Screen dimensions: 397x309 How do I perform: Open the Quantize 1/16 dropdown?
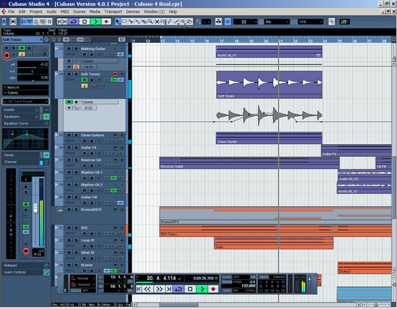click(310, 21)
